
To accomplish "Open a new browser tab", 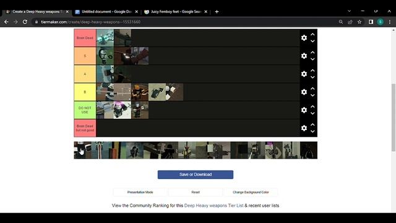I will click(x=217, y=12).
